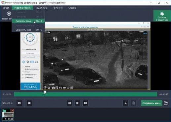Open the Справка menu
Screen dimensions: 171x122
pyautogui.click(x=72, y=8)
